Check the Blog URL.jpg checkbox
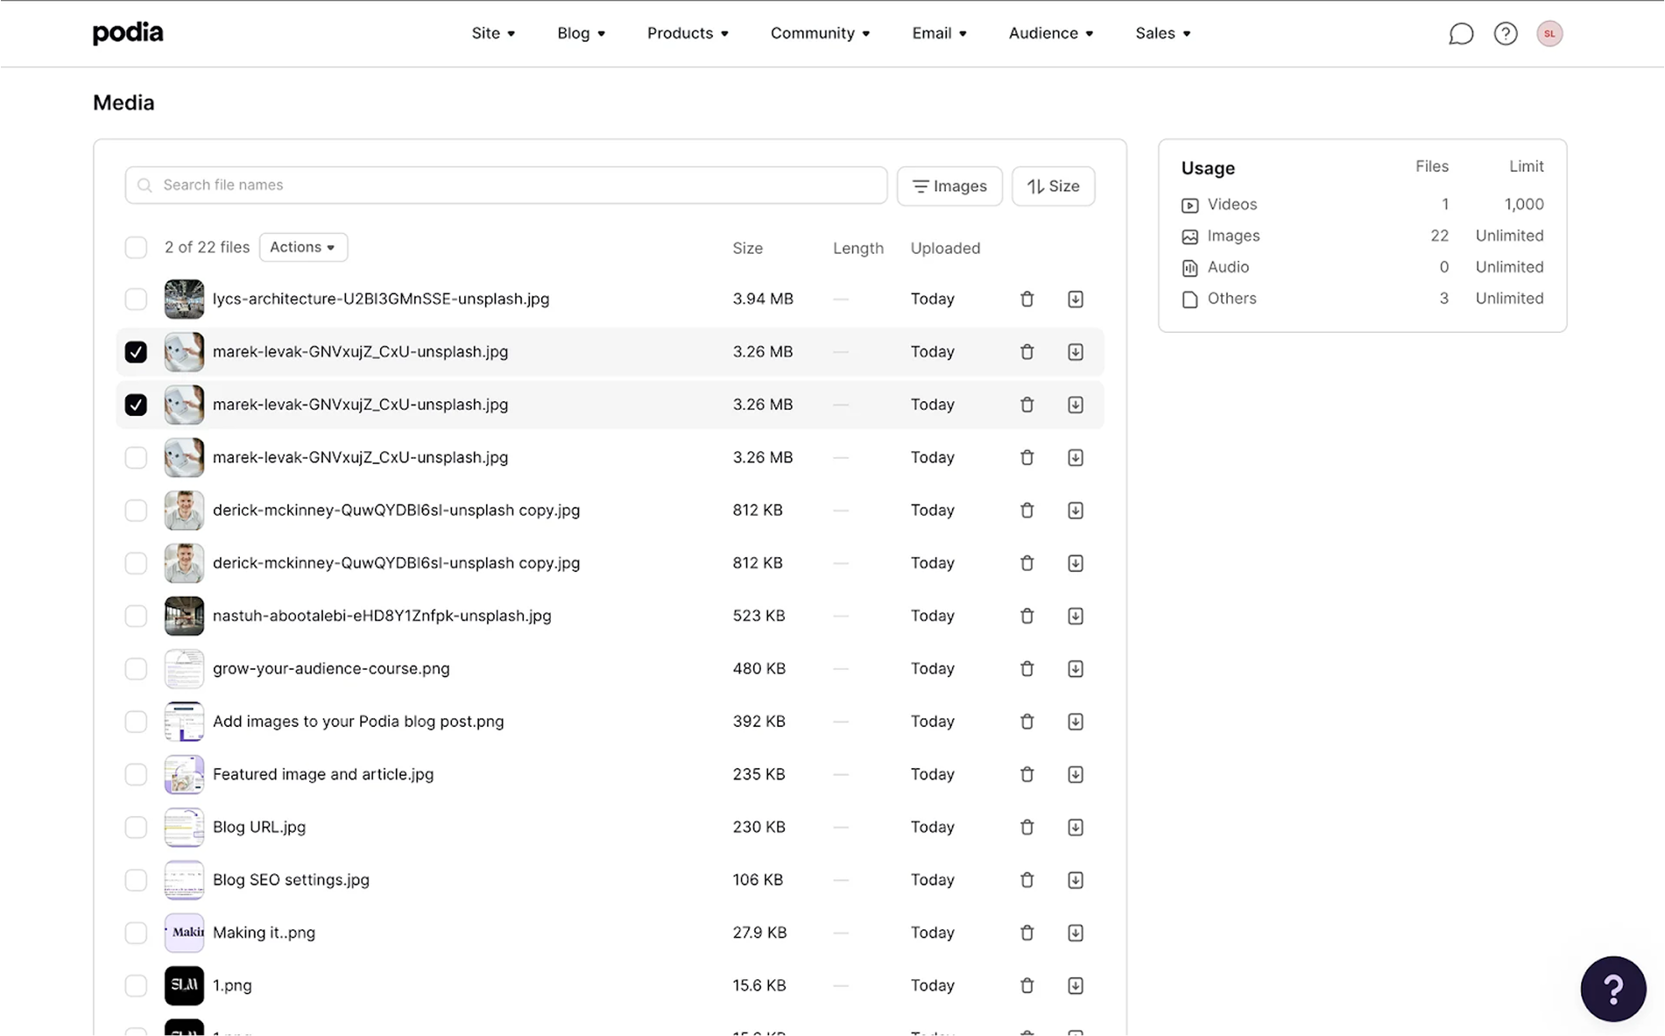This screenshot has height=1036, width=1665. point(136,827)
